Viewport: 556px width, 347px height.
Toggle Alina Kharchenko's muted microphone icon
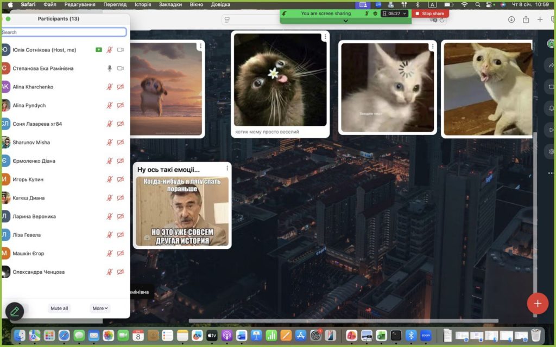pyautogui.click(x=109, y=87)
